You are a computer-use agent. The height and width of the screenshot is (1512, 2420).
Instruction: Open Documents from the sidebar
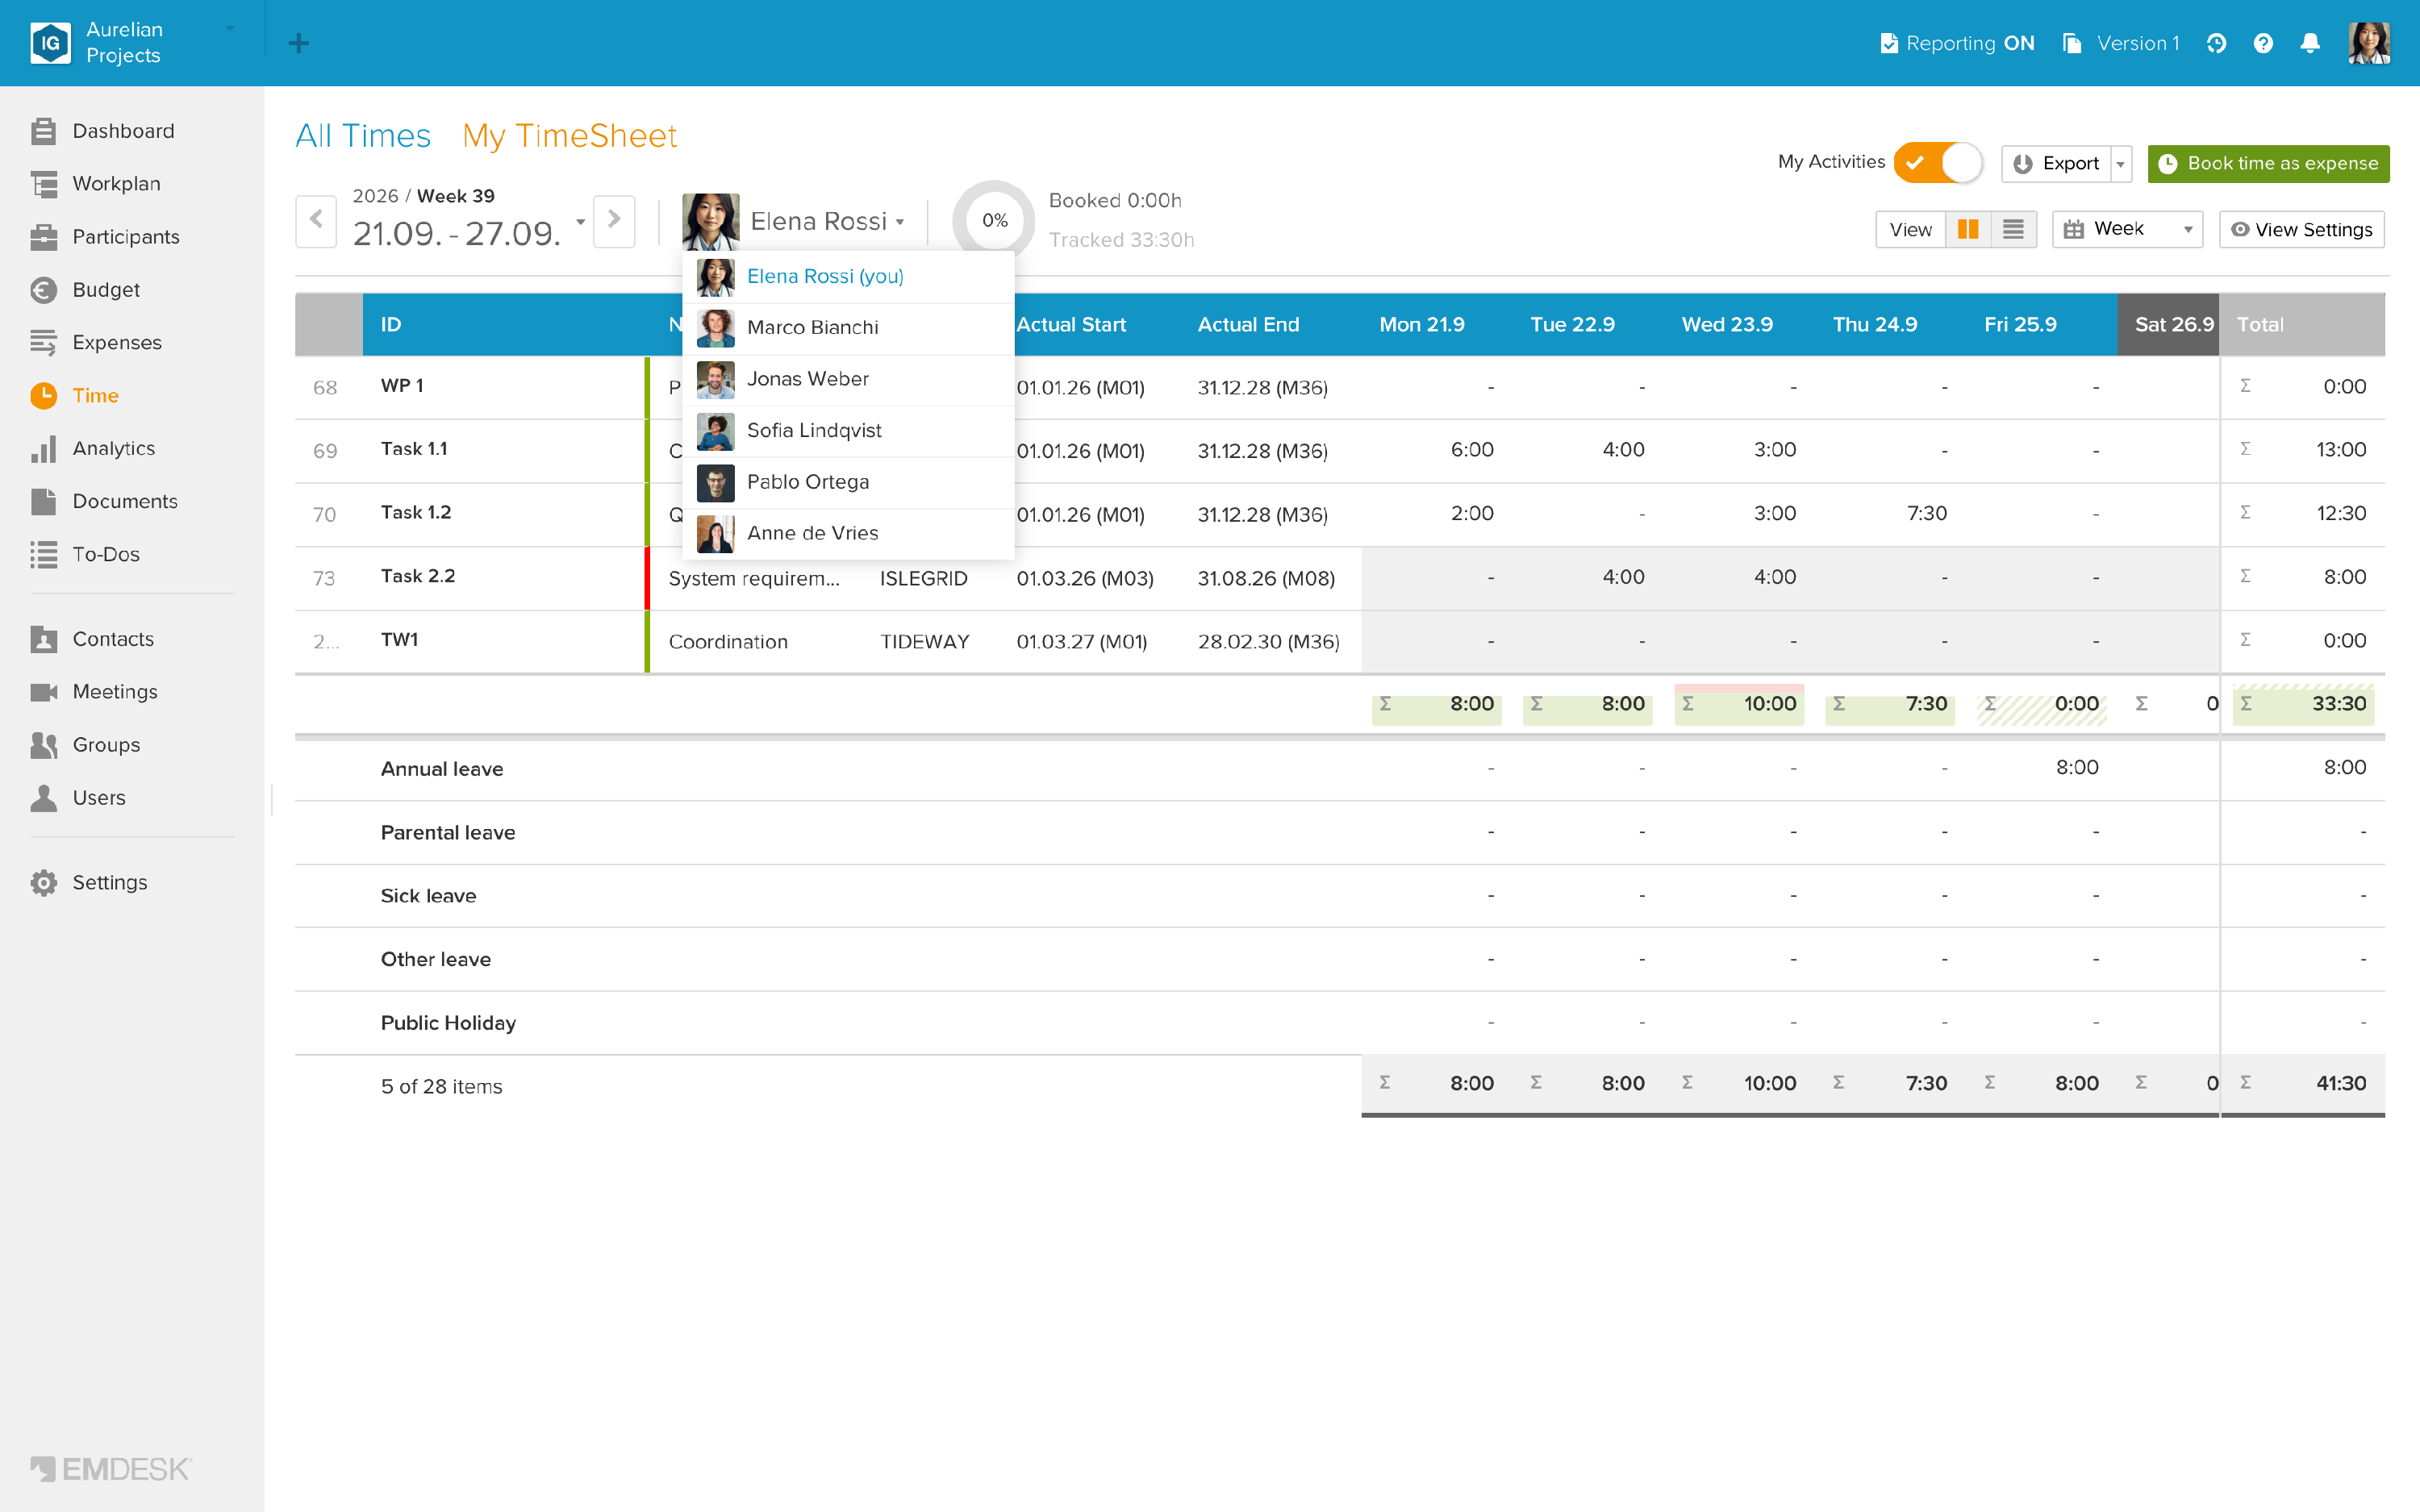105,501
